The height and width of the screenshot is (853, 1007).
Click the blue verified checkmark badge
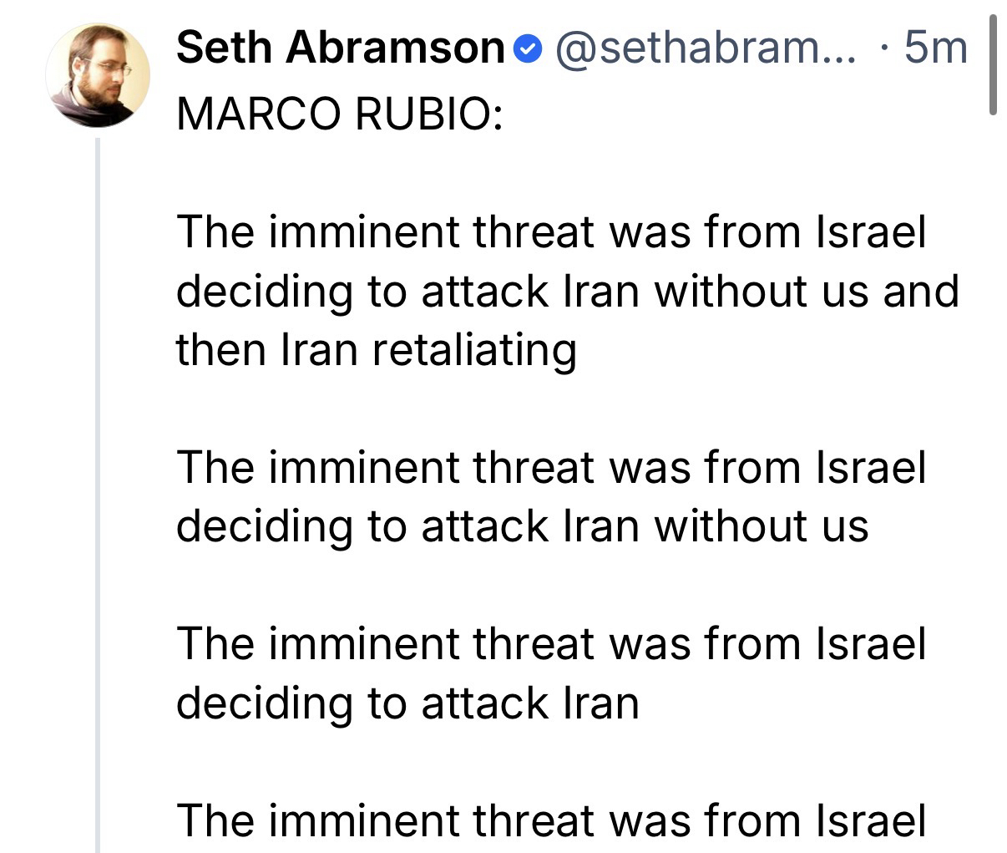526,50
